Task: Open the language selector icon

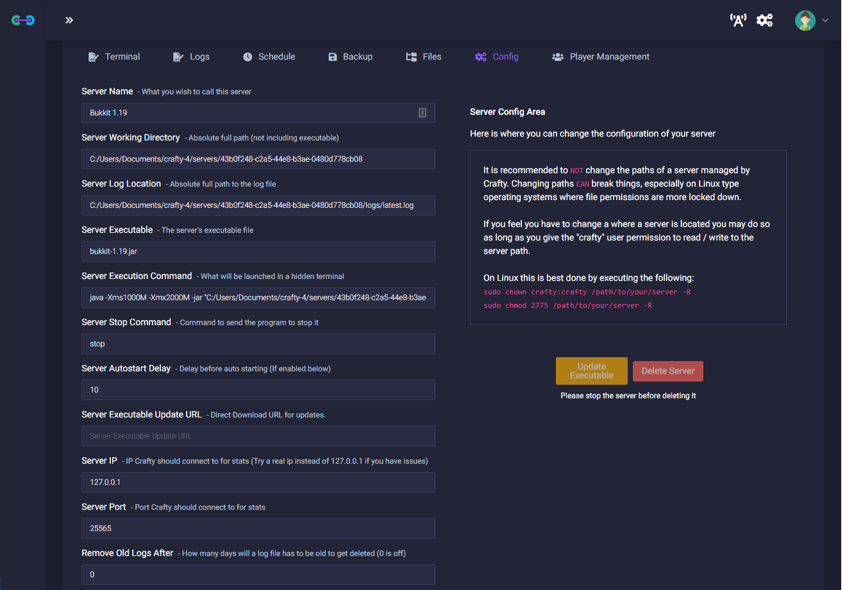Action: click(738, 21)
